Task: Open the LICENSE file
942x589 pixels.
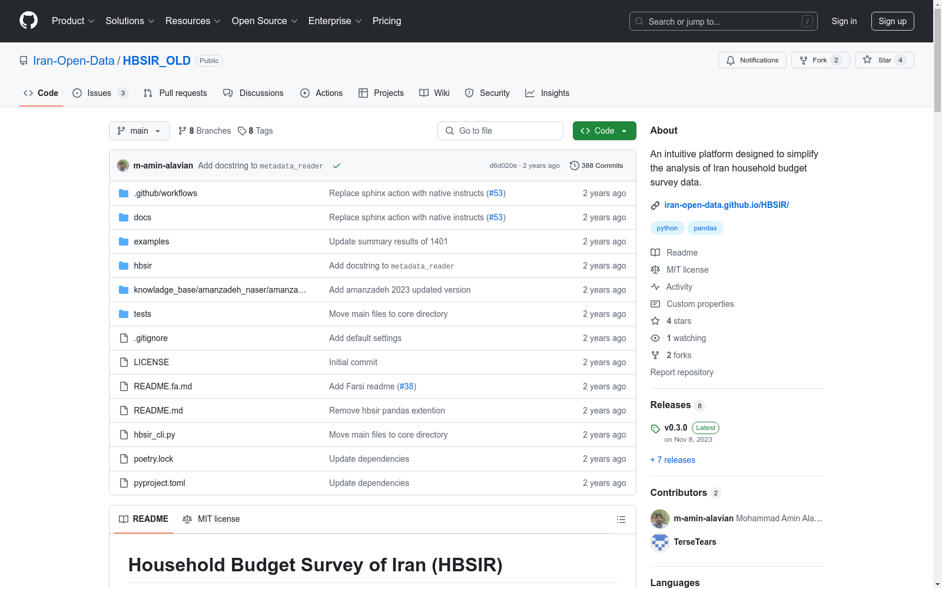Action: click(x=151, y=362)
